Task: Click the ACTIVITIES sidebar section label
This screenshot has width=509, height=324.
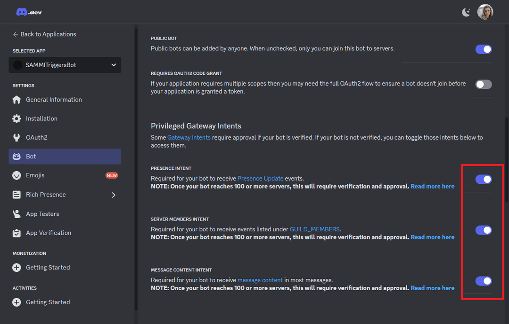Action: pos(25,288)
